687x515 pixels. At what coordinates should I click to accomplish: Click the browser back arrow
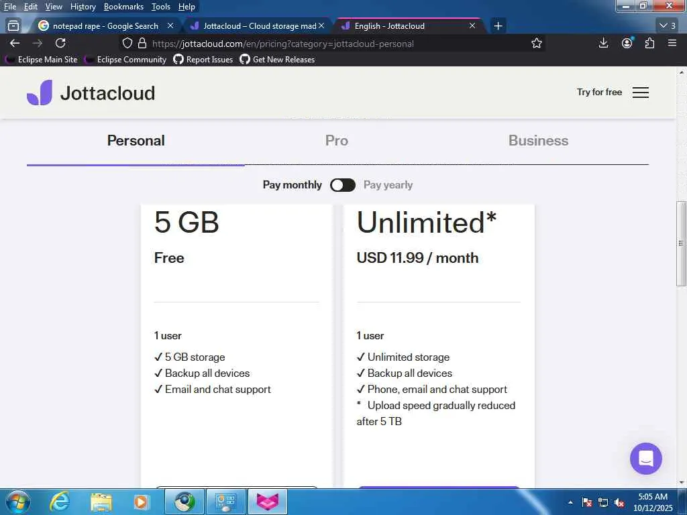(15, 43)
